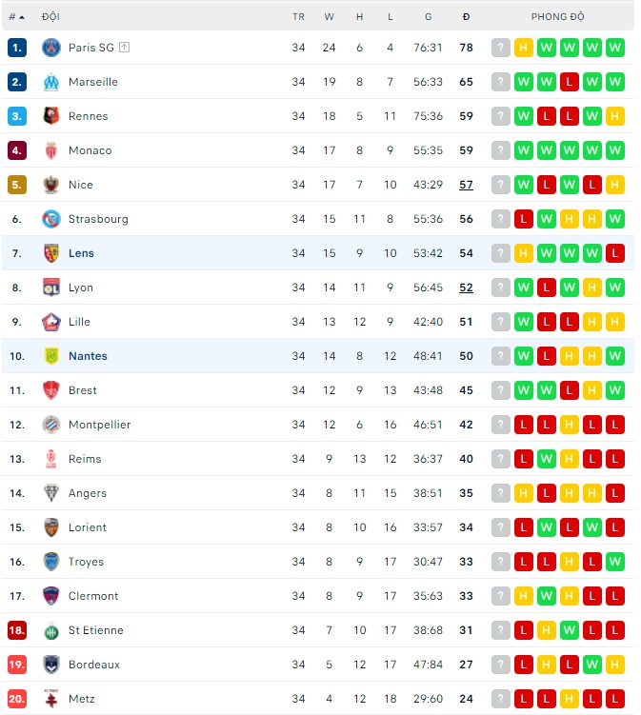Select the ĐỘI column header

pos(50,17)
